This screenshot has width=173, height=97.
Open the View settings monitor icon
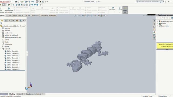click(x=105, y=16)
